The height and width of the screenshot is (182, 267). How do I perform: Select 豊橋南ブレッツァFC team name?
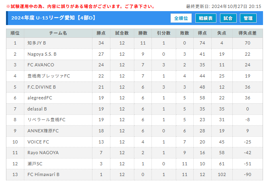point(49,76)
